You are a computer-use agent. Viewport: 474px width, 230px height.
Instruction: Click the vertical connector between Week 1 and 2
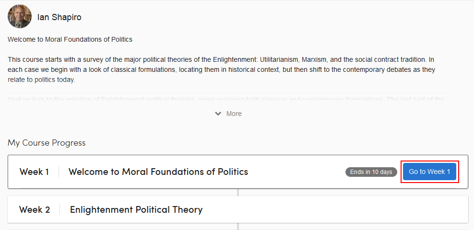point(238,192)
